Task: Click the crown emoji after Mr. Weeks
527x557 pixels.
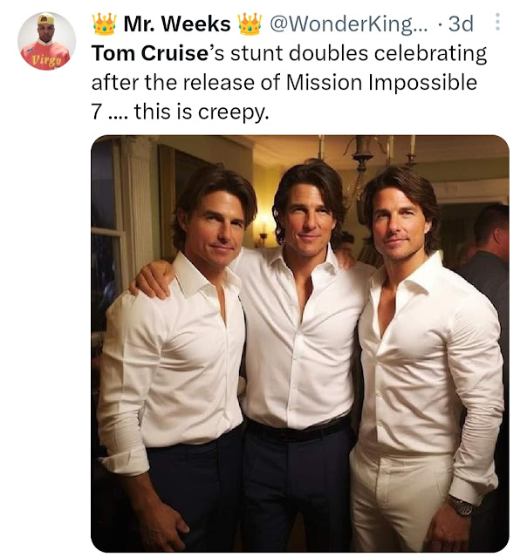Action: (x=250, y=24)
